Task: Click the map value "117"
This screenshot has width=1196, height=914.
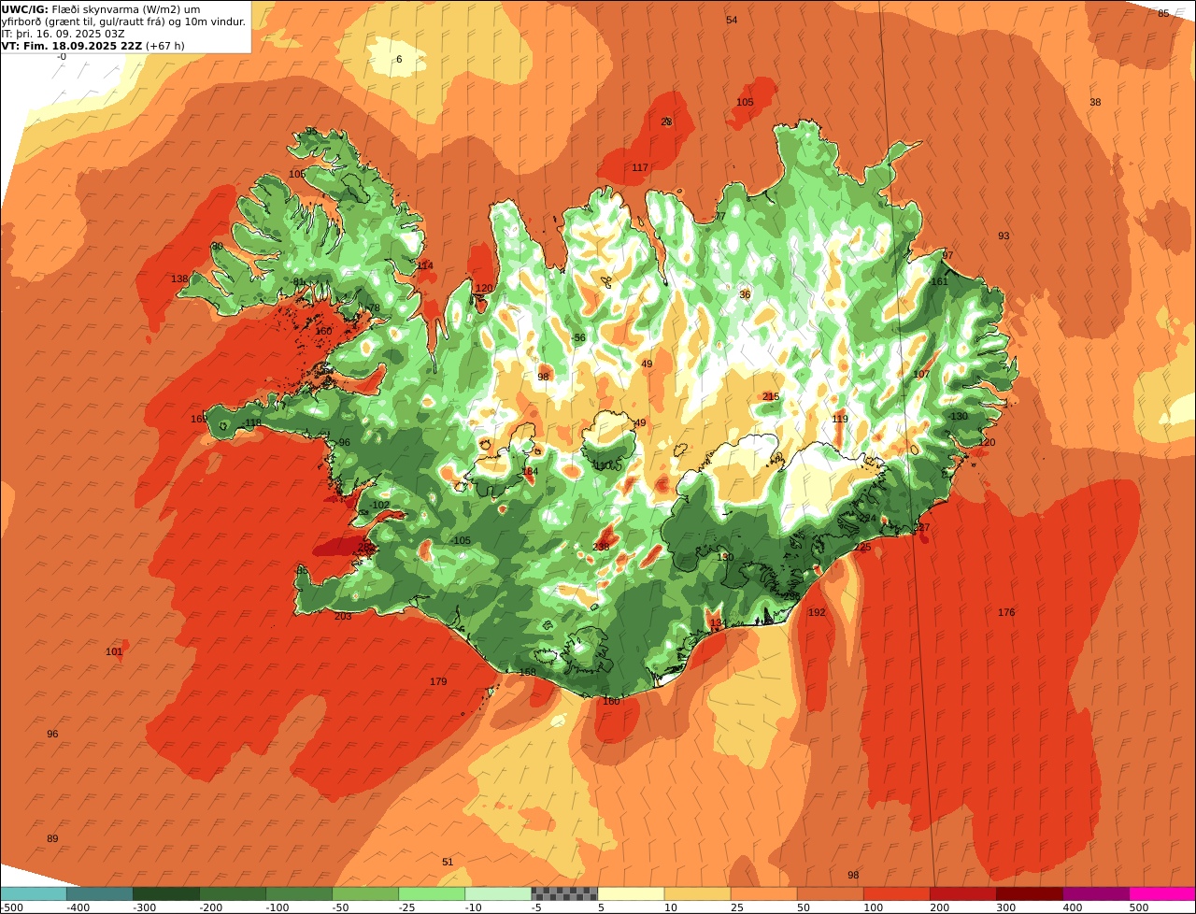Action: (x=640, y=168)
